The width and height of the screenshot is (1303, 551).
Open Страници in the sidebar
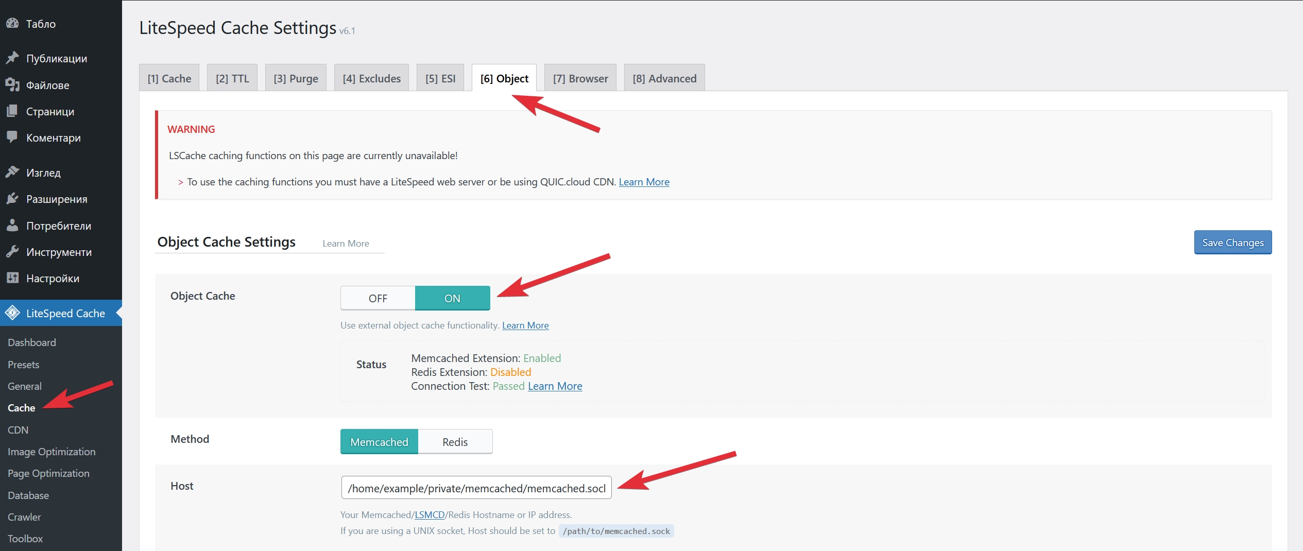(x=61, y=111)
